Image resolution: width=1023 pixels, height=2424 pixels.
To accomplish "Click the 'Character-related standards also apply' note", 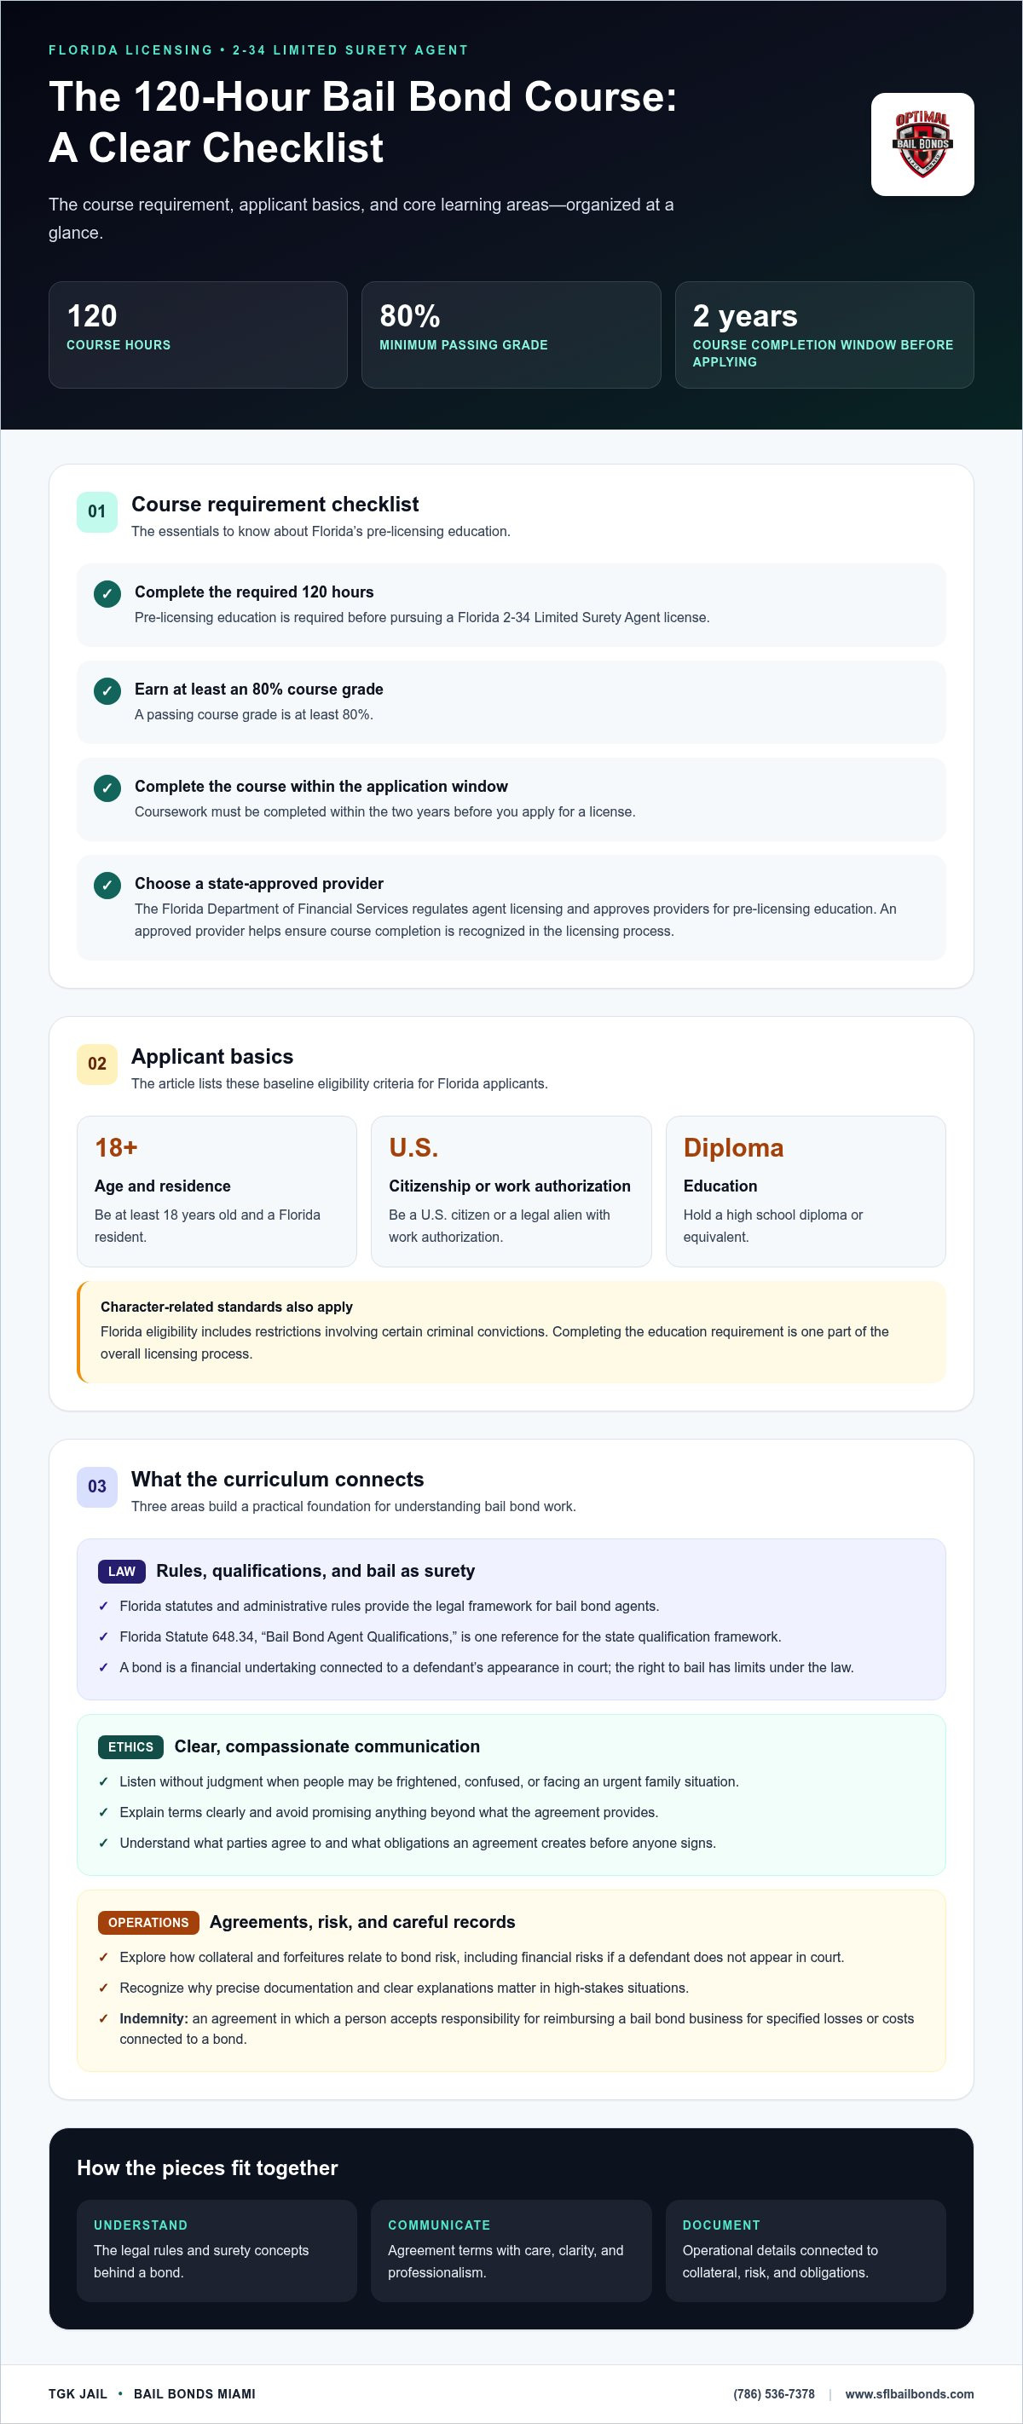I will click(511, 1332).
